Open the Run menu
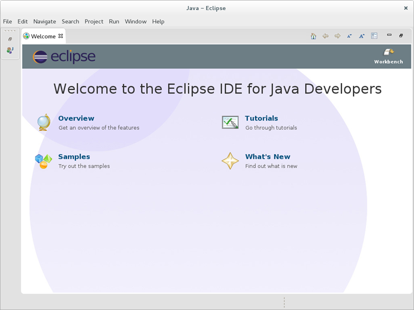This screenshot has height=310, width=414. click(114, 22)
